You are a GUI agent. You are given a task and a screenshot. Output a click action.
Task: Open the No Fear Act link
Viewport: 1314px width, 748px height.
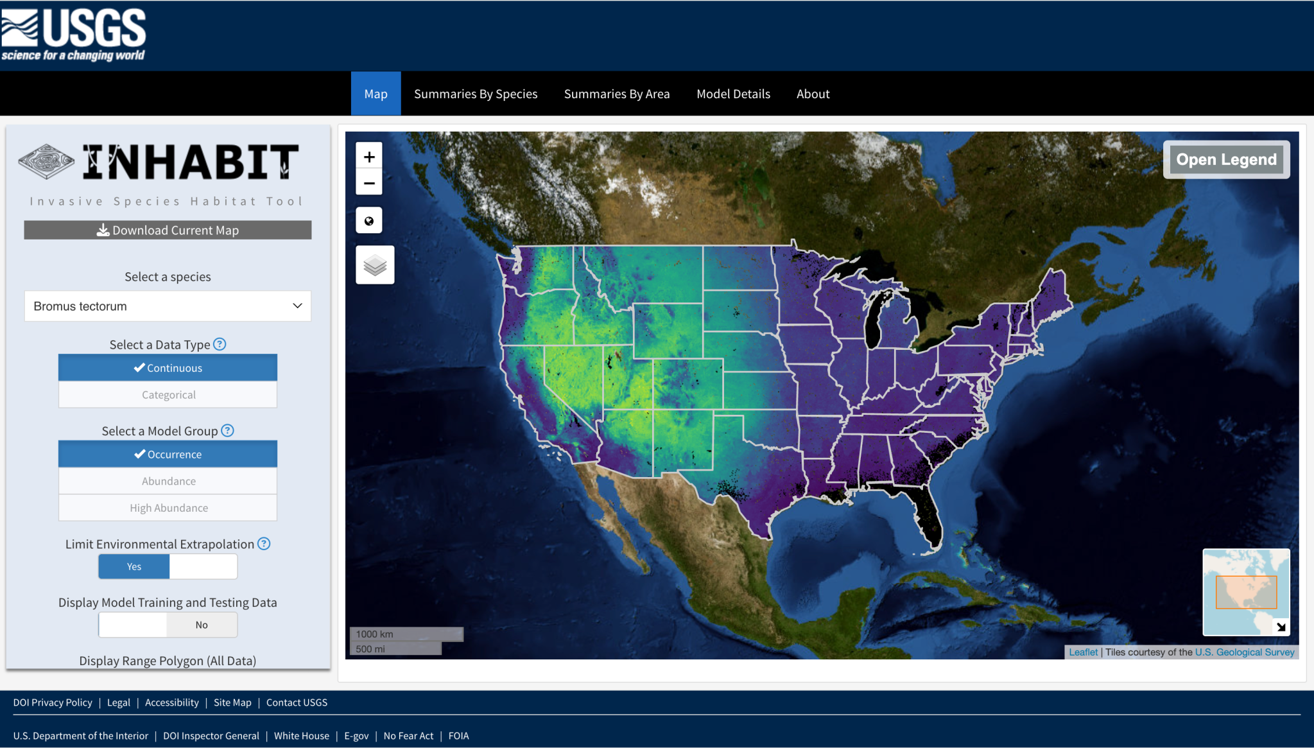click(408, 736)
